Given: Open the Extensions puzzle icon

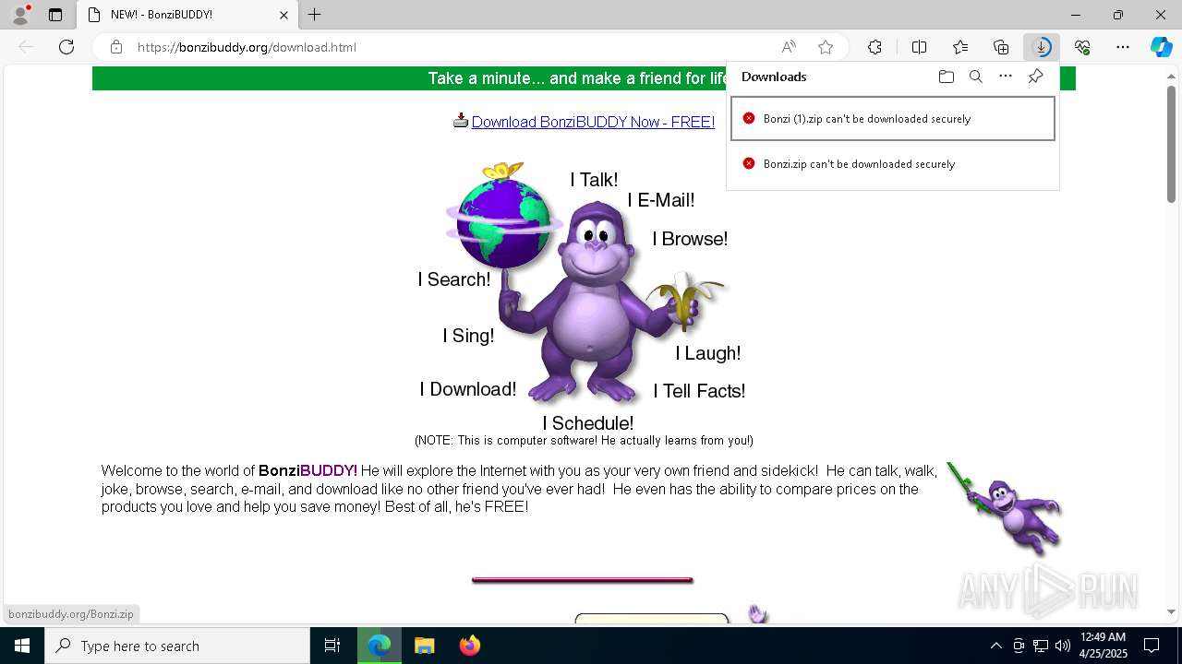Looking at the screenshot, I should 874,47.
